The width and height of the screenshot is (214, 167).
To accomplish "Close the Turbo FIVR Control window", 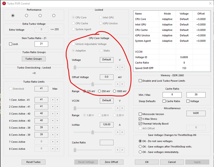I will coord(210,4).
